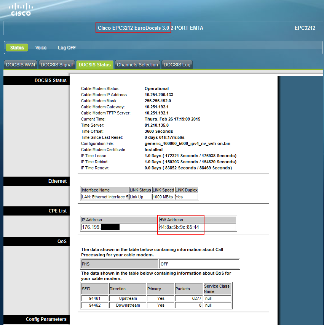Click the IP Time Renew value
This screenshot has height=325, width=324.
[x=188, y=168]
